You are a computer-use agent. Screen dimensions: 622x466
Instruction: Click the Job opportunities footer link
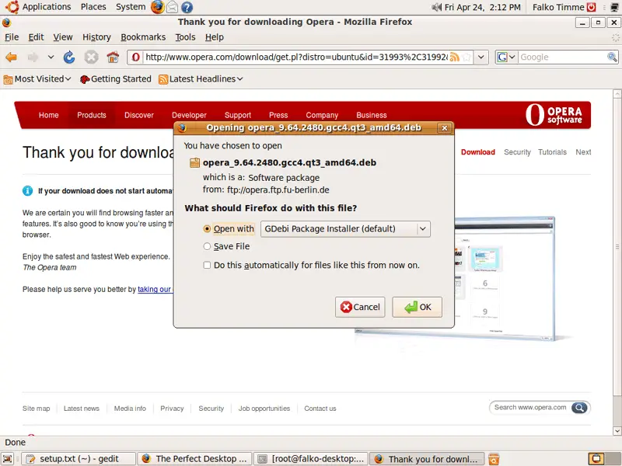click(264, 409)
